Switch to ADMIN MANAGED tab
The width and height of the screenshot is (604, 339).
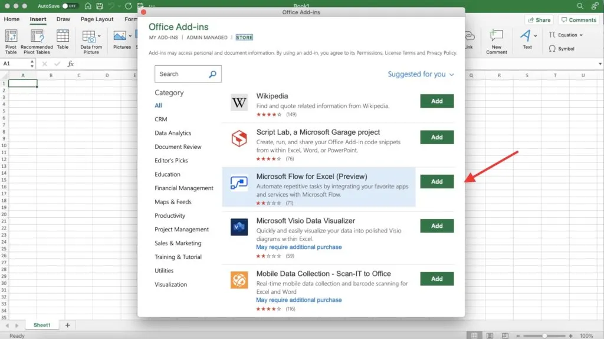coord(207,38)
